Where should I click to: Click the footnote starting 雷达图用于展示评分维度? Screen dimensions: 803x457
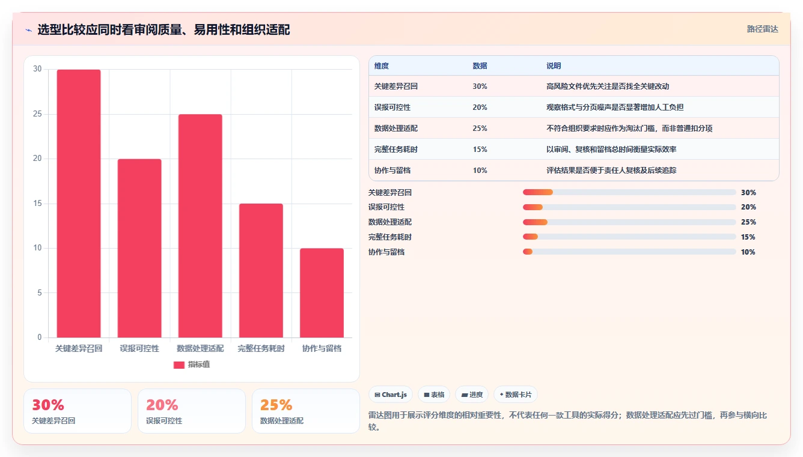[568, 421]
